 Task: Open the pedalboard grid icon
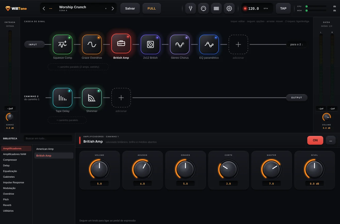tap(216, 8)
